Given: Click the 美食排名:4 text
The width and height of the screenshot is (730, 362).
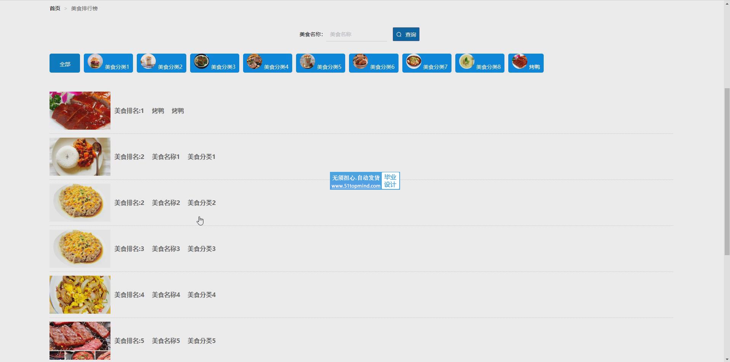Looking at the screenshot, I should tap(129, 295).
